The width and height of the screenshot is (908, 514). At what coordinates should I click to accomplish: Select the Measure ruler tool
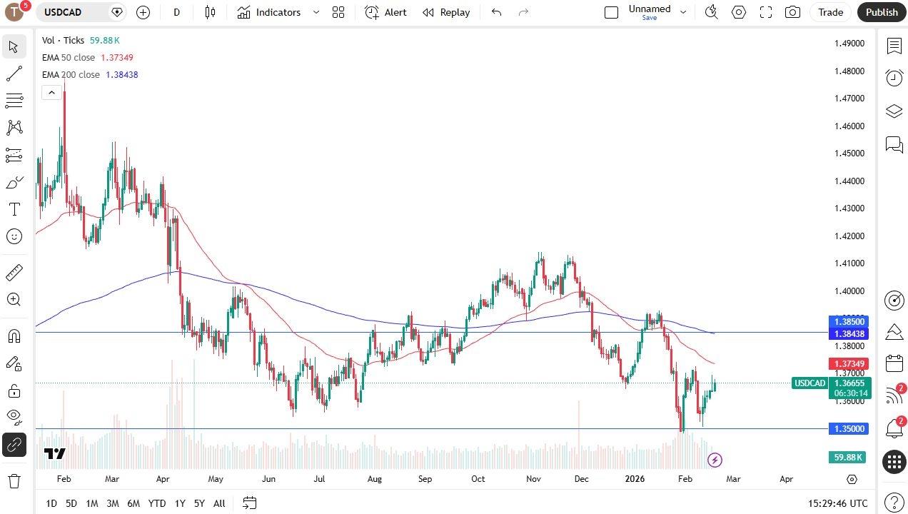coord(14,272)
